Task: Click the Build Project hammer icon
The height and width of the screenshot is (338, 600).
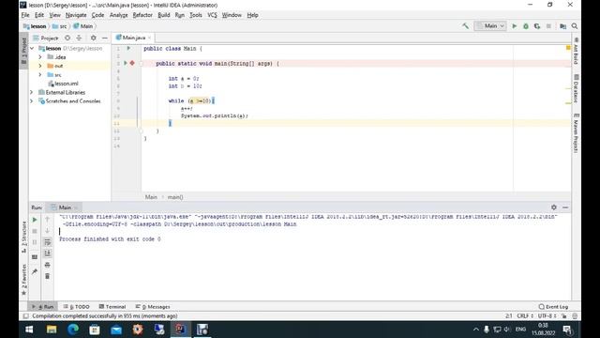Action: [x=465, y=26]
